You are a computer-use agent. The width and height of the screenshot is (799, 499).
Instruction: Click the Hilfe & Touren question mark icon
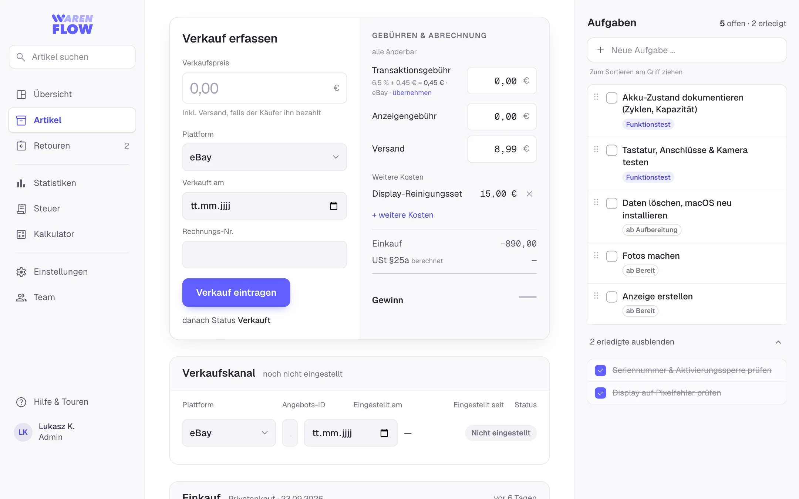point(21,402)
